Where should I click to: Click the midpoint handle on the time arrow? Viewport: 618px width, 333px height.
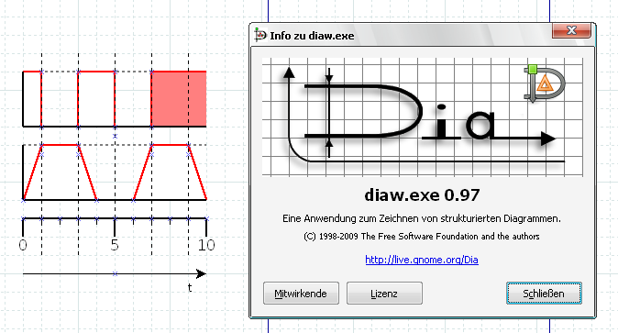(x=115, y=273)
